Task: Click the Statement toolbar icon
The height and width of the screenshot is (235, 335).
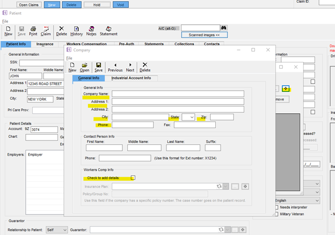Action: click(108, 31)
